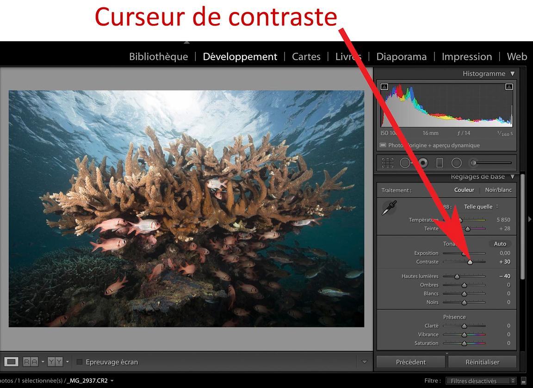Select the graduated filter tool
This screenshot has height=388, width=533.
(440, 163)
